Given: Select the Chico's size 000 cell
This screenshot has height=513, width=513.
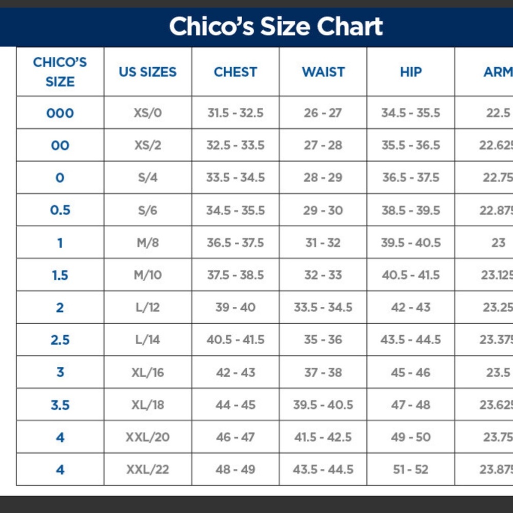Looking at the screenshot, I should click(x=60, y=112).
